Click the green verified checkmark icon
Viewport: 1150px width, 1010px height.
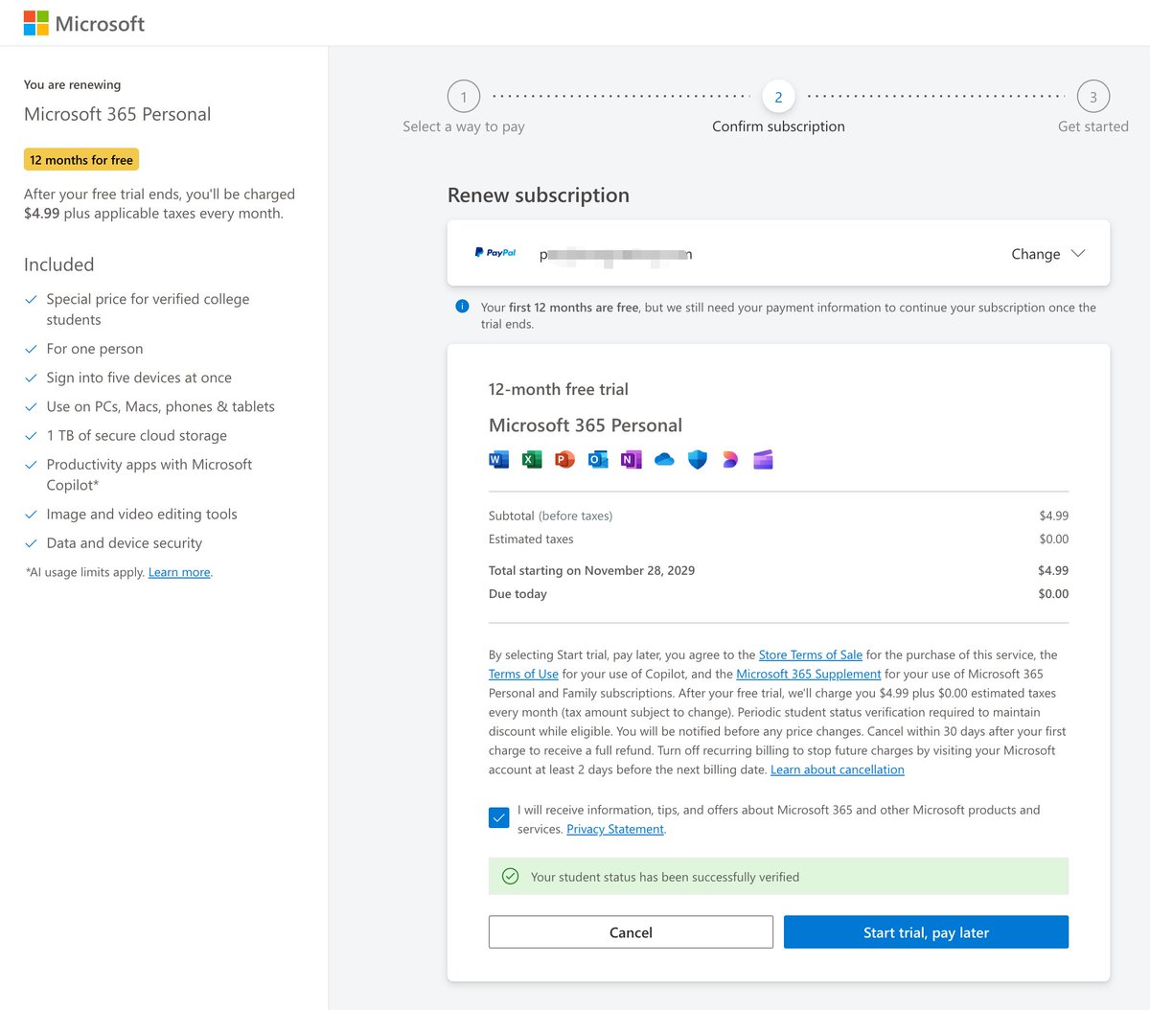(511, 876)
